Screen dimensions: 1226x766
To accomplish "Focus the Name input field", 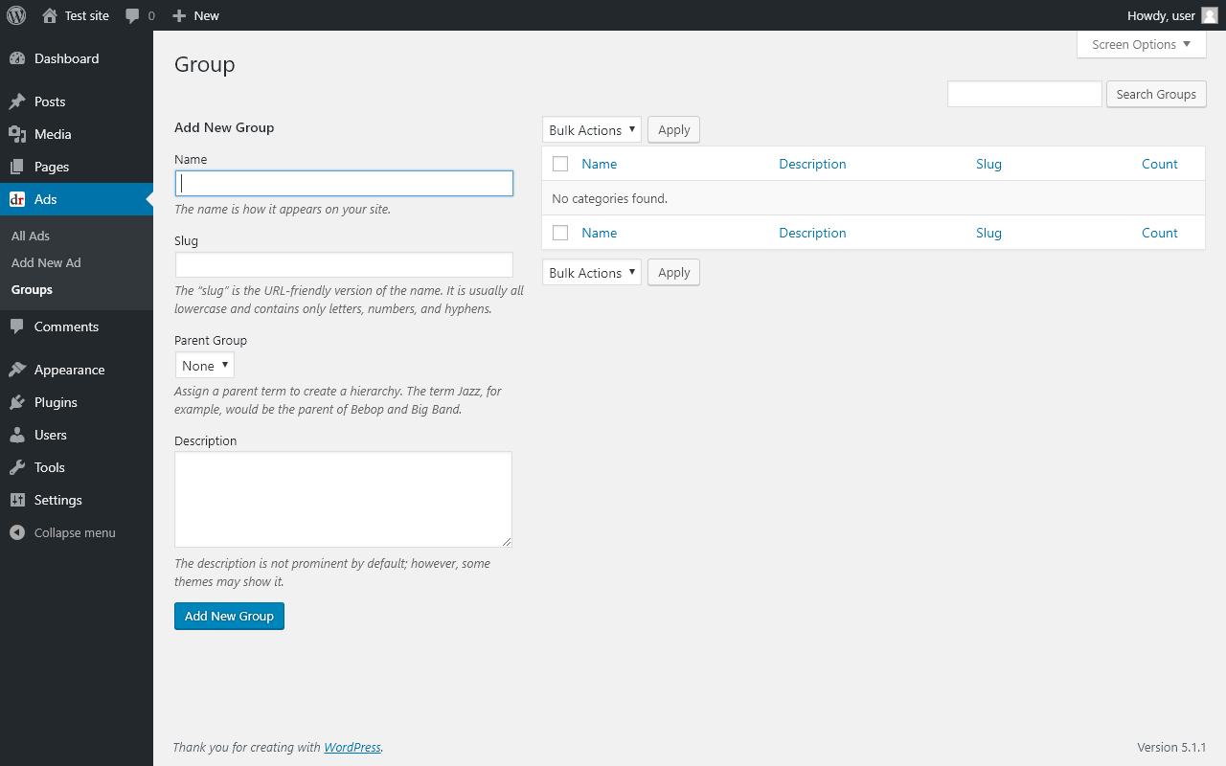I will [344, 184].
